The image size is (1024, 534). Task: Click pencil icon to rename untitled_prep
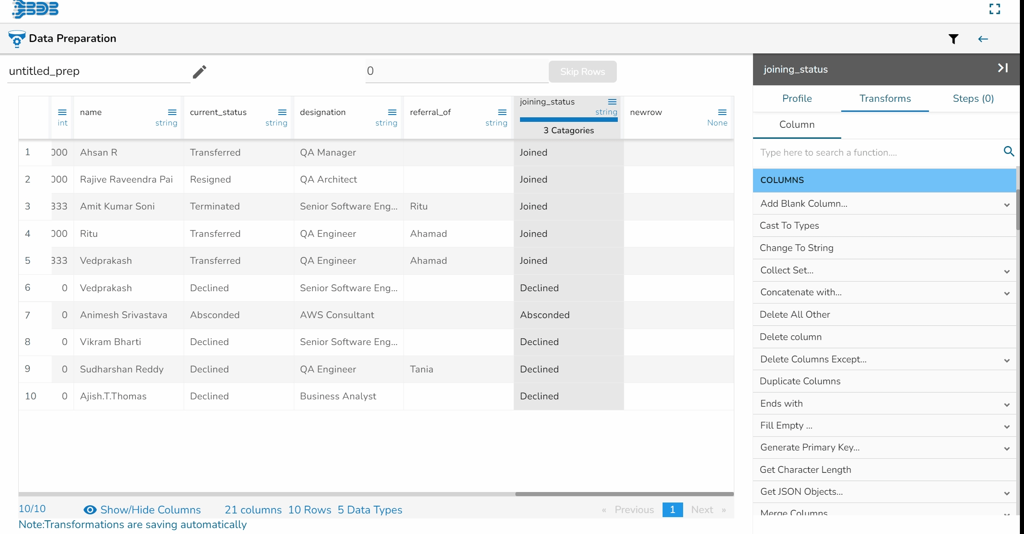pos(199,72)
